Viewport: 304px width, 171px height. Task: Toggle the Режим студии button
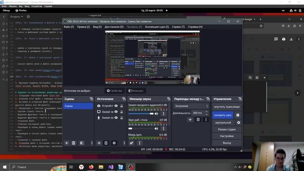227,129
